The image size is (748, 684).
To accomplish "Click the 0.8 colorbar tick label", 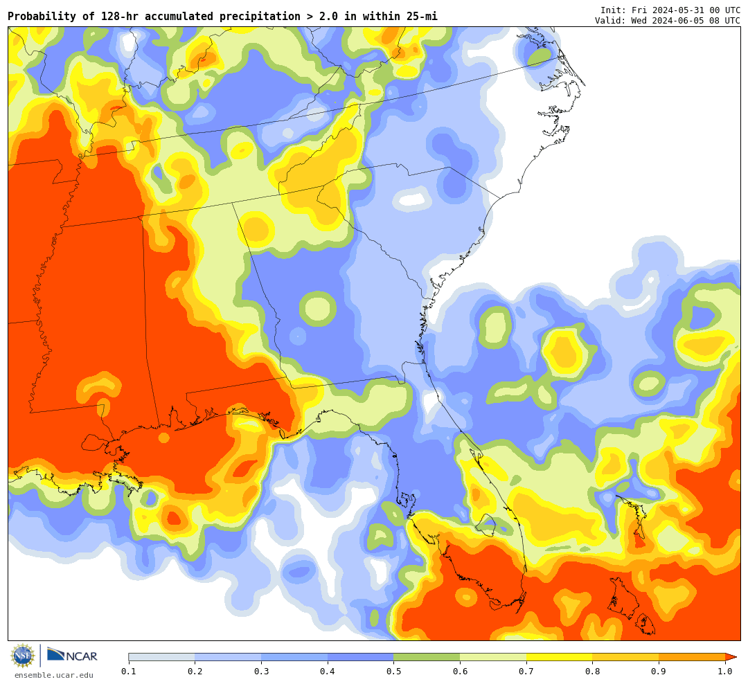I will [593, 672].
